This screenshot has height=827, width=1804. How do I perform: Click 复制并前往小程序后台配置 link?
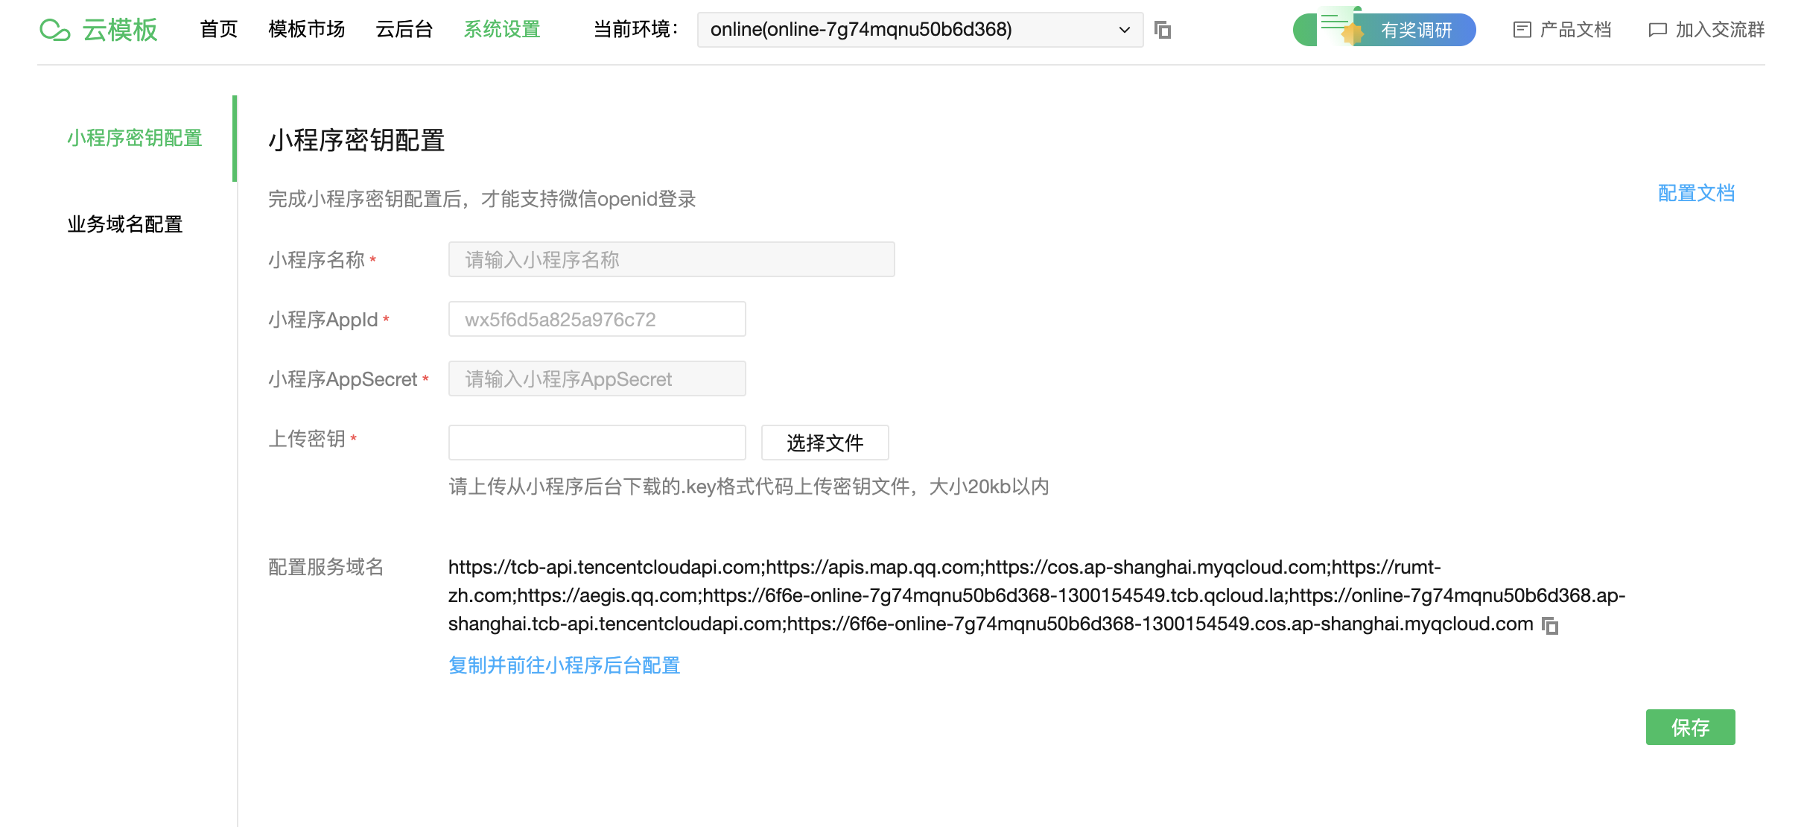[x=564, y=665]
